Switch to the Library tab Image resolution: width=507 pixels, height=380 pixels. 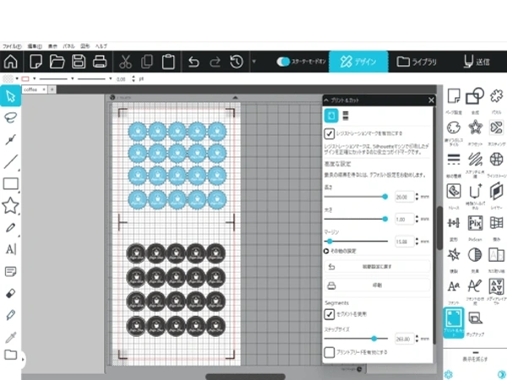point(417,62)
